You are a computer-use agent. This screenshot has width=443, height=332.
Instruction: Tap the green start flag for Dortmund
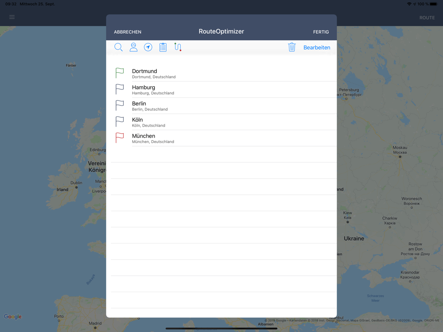point(120,73)
